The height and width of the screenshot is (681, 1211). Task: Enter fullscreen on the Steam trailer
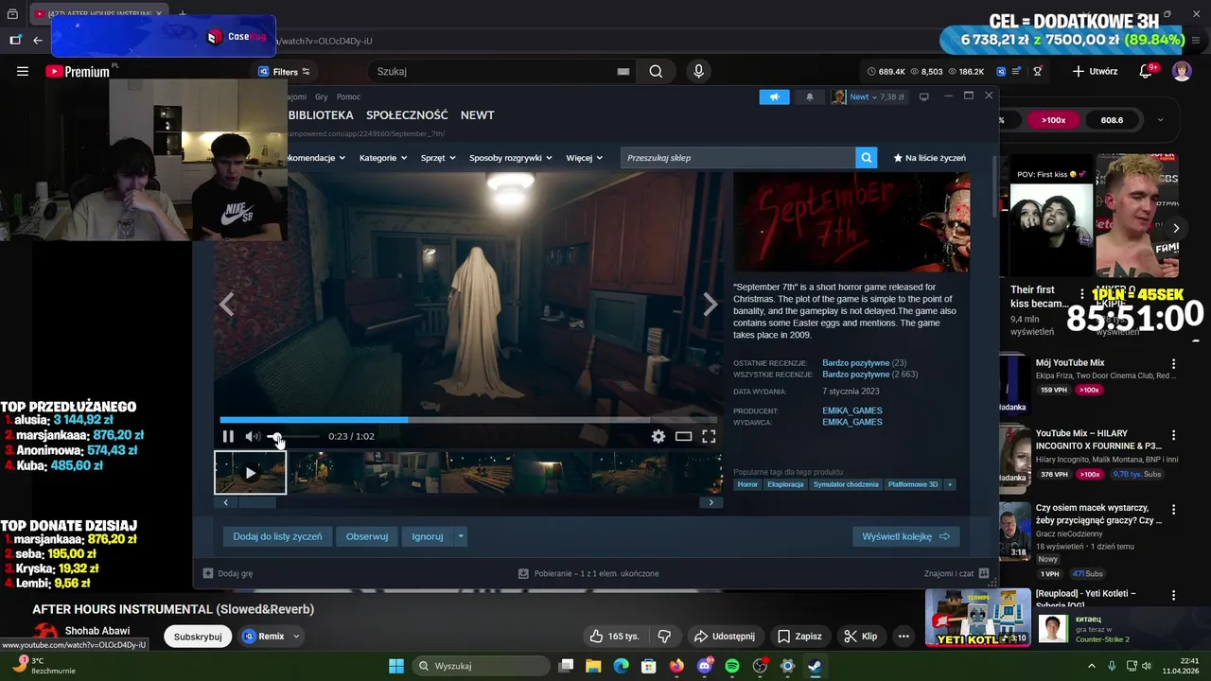(709, 436)
